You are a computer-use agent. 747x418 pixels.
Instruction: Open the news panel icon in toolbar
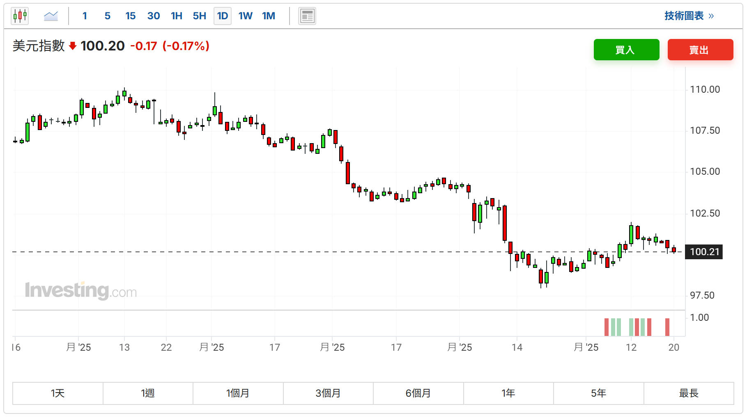coord(307,16)
